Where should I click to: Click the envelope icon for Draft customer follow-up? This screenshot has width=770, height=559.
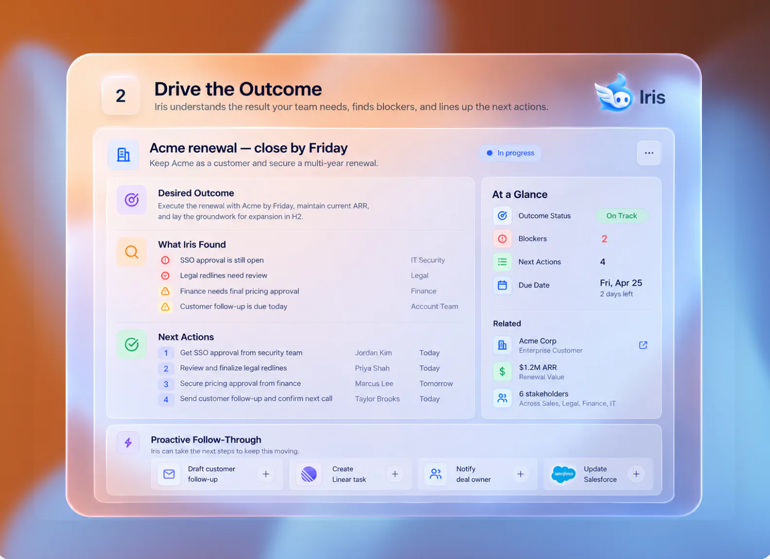point(169,474)
